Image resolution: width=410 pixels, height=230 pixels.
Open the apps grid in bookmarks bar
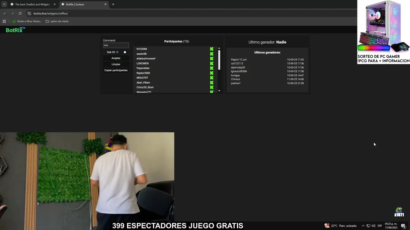(x=4, y=21)
